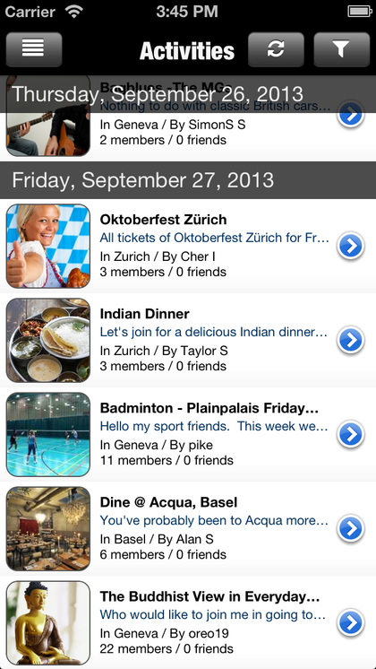Image resolution: width=376 pixels, height=669 pixels.
Task: Open Dine @ Acqua detail arrow
Action: coord(351,529)
